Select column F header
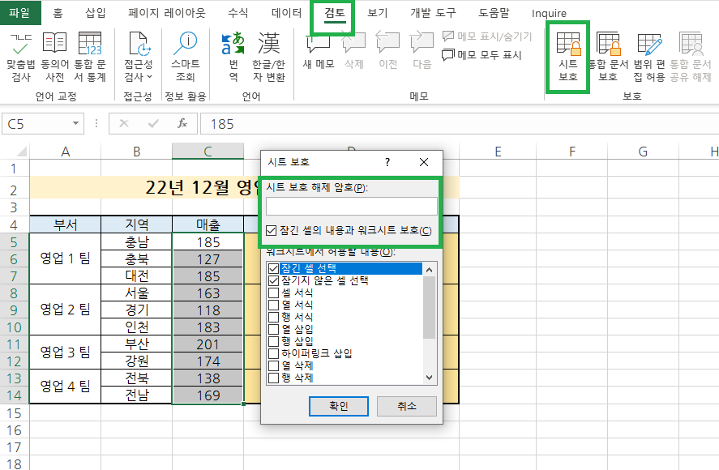This screenshot has height=470, width=719. click(571, 152)
